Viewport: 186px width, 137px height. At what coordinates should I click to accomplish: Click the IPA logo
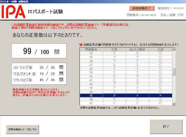[x=13, y=12]
